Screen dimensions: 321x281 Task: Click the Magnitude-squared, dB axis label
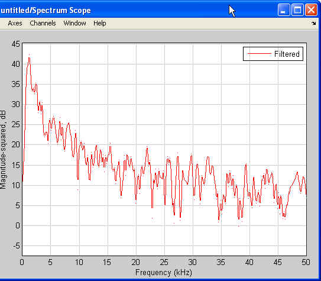[4, 150]
